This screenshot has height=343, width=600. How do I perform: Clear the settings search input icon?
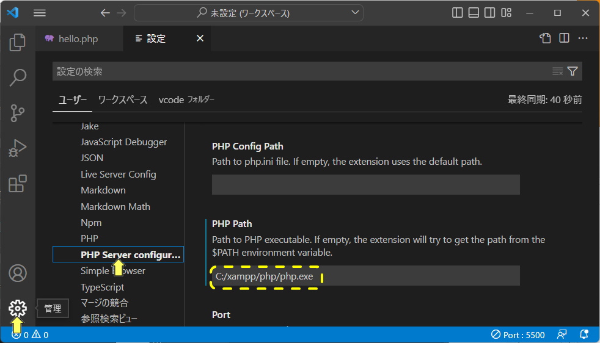(x=557, y=71)
